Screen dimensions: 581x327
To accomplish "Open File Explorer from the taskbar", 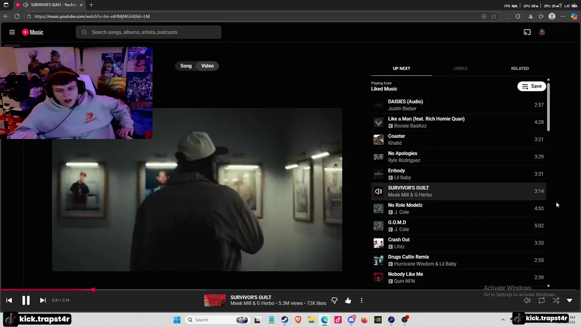I will 311,320.
